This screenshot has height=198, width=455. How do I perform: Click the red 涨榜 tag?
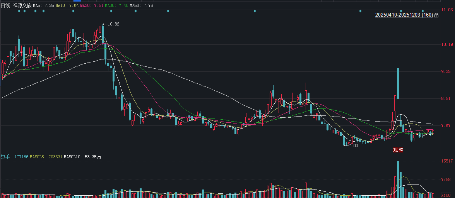pos(398,150)
